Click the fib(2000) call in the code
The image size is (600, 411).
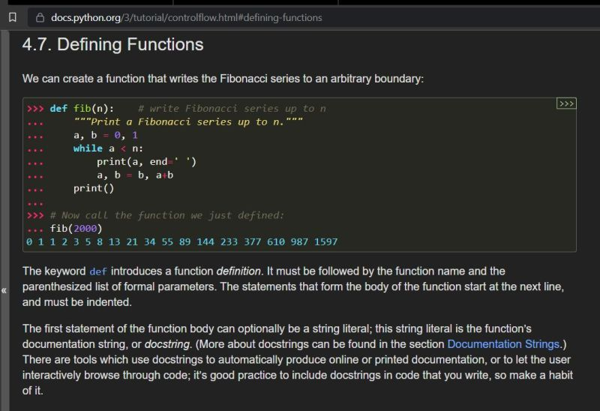76,229
